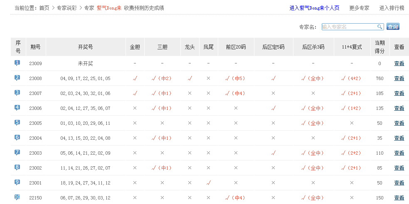The height and width of the screenshot is (204, 409).
Task: Navigate to 首页 in breadcrumb
Action: point(44,8)
